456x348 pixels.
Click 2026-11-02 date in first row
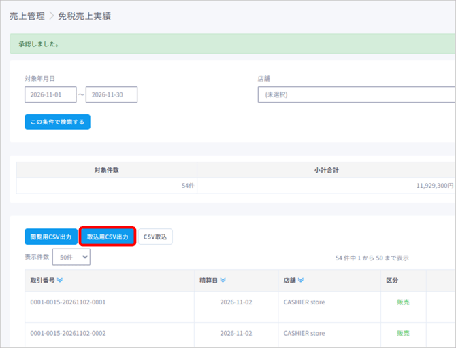(x=236, y=302)
